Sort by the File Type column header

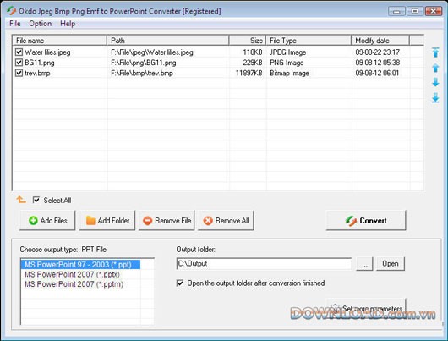(309, 41)
